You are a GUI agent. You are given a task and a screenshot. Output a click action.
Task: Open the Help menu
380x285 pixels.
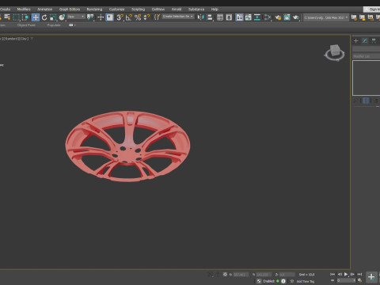215,9
